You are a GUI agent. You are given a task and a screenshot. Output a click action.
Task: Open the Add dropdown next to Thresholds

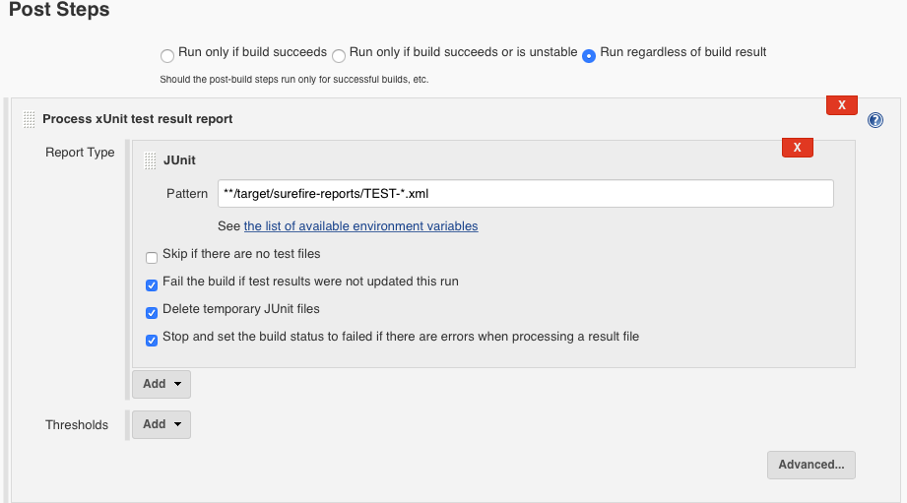(162, 424)
